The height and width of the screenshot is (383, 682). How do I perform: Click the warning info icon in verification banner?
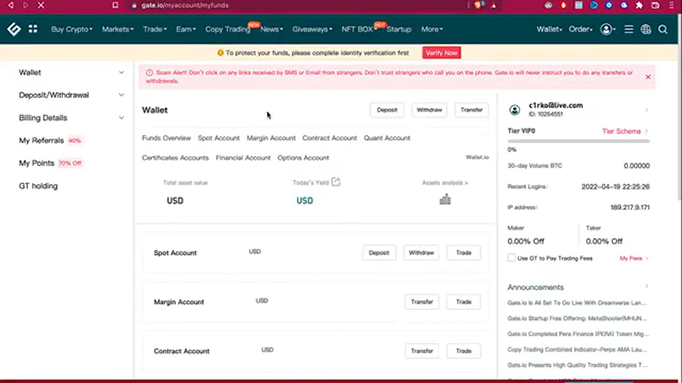(x=220, y=53)
